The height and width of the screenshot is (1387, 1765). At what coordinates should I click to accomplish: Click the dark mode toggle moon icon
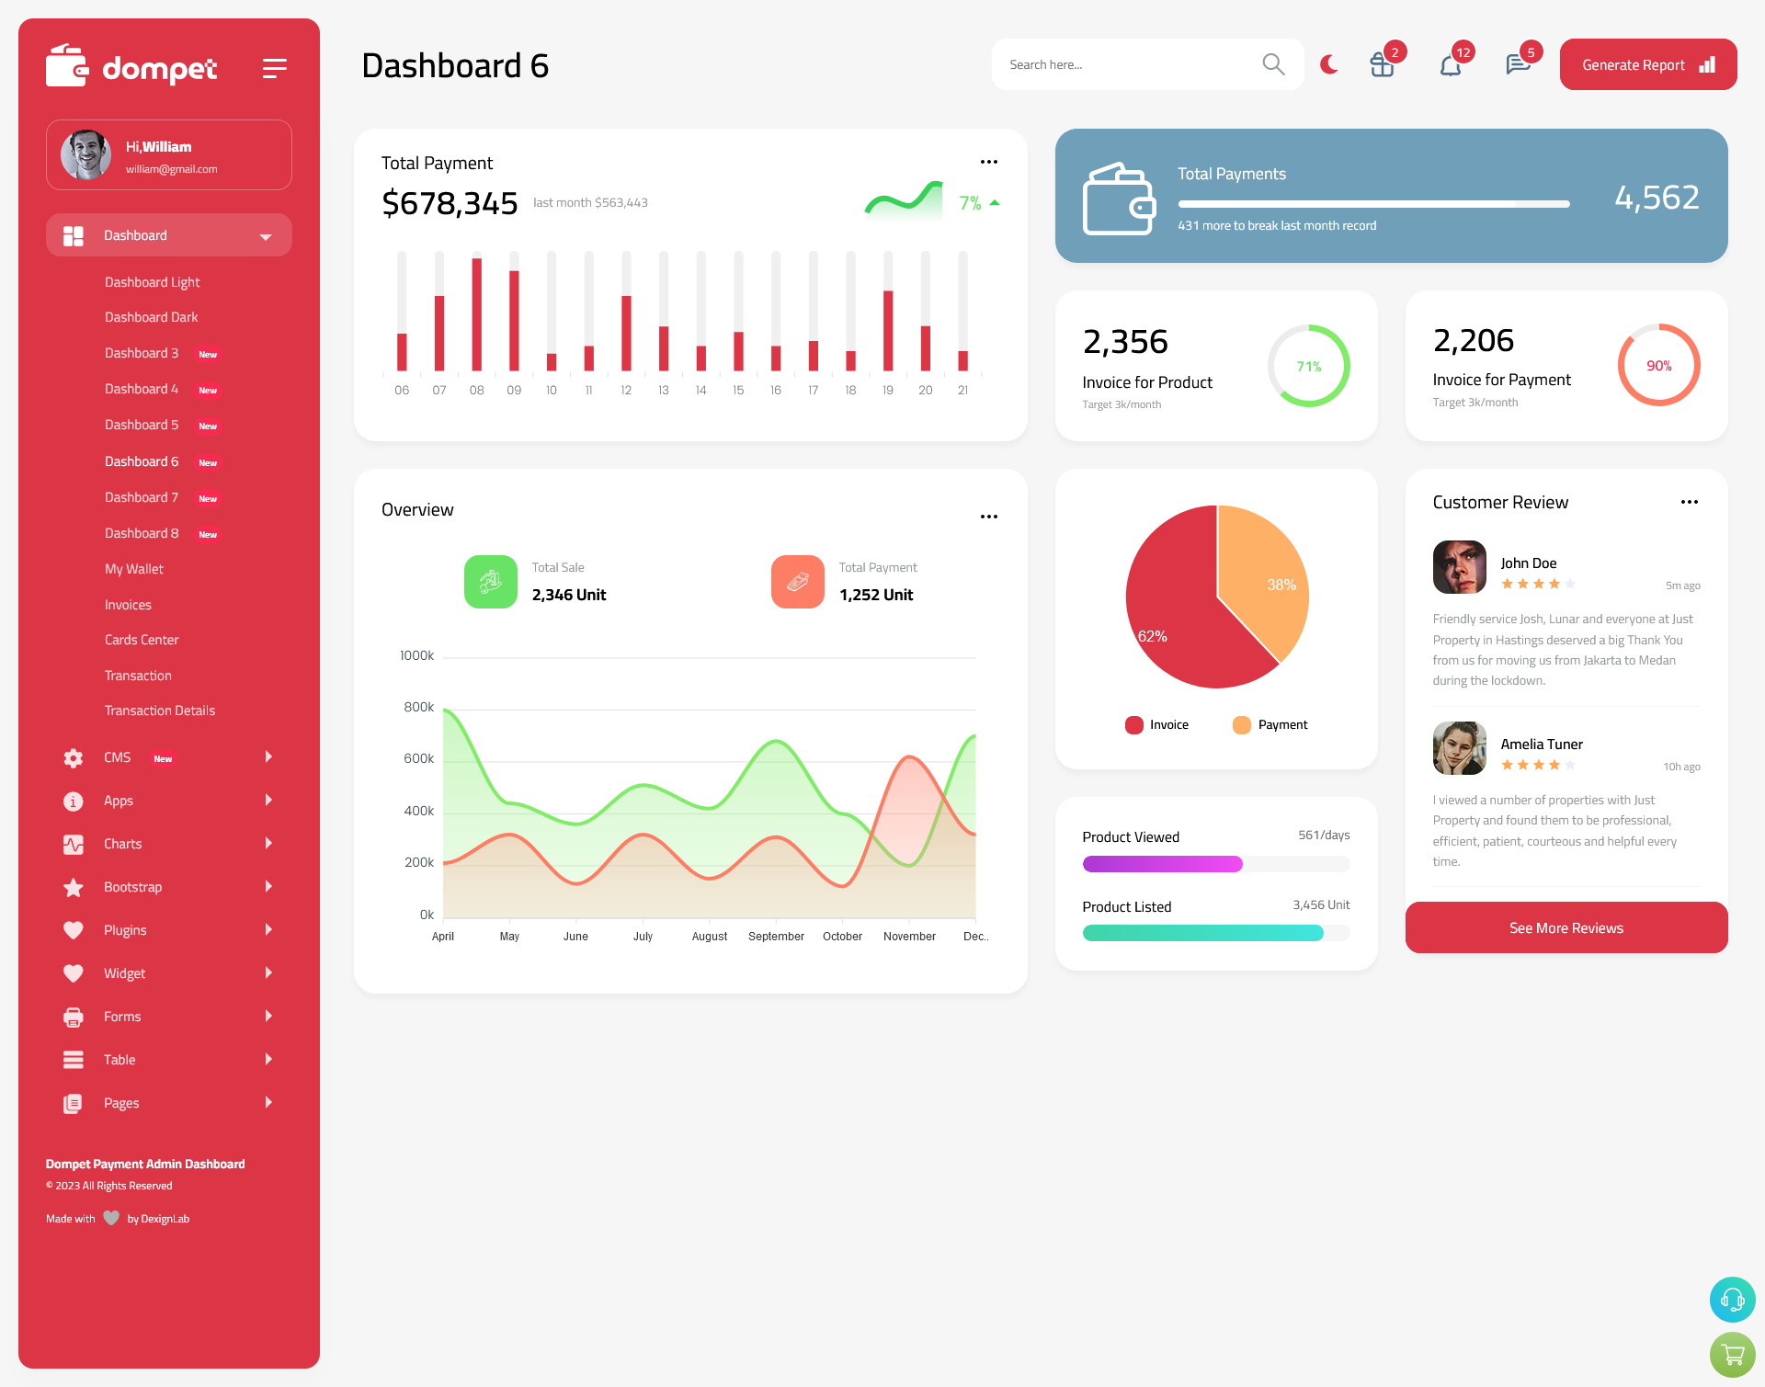(1329, 63)
